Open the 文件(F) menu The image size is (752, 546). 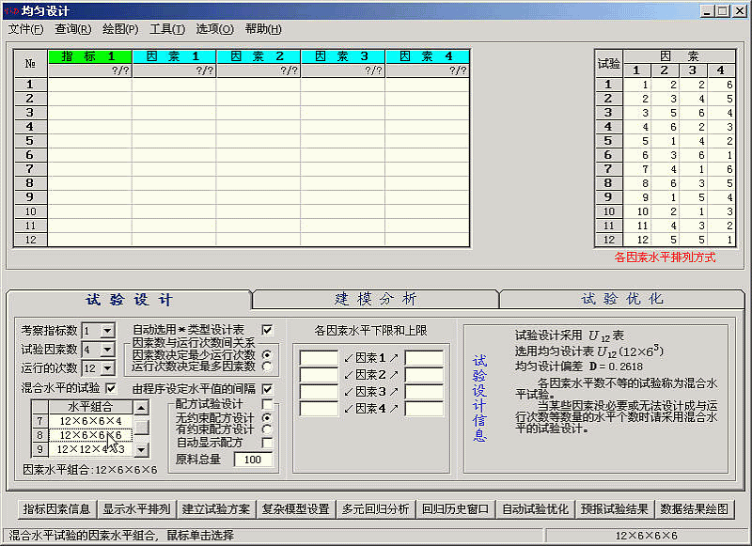coord(26,29)
